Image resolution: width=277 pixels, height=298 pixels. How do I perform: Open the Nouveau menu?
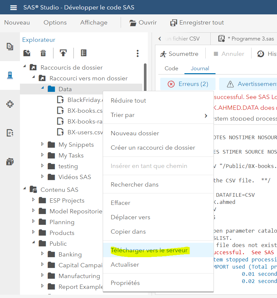[17, 23]
